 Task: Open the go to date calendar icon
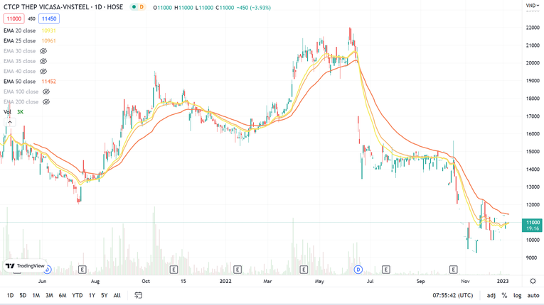(138, 295)
